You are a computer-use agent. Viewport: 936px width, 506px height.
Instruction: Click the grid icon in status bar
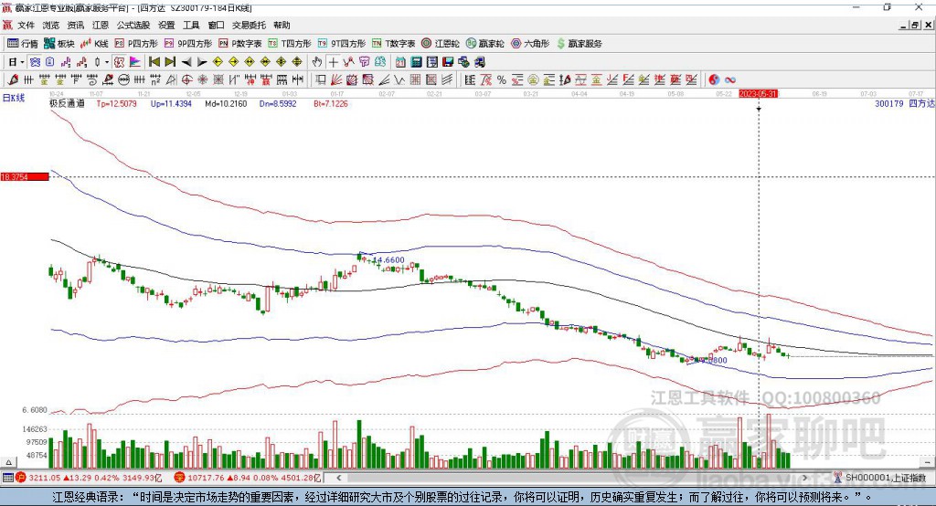point(7,478)
